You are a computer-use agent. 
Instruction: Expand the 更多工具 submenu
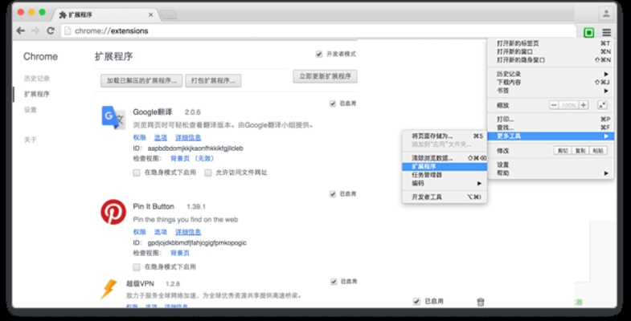551,136
